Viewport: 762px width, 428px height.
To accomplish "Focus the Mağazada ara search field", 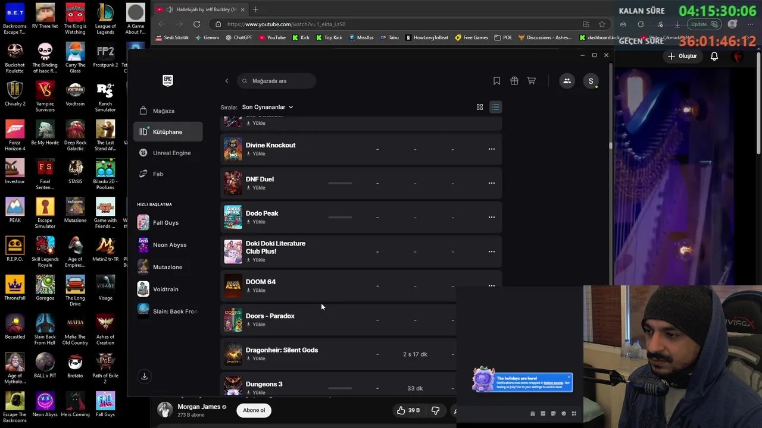I will 277,81.
